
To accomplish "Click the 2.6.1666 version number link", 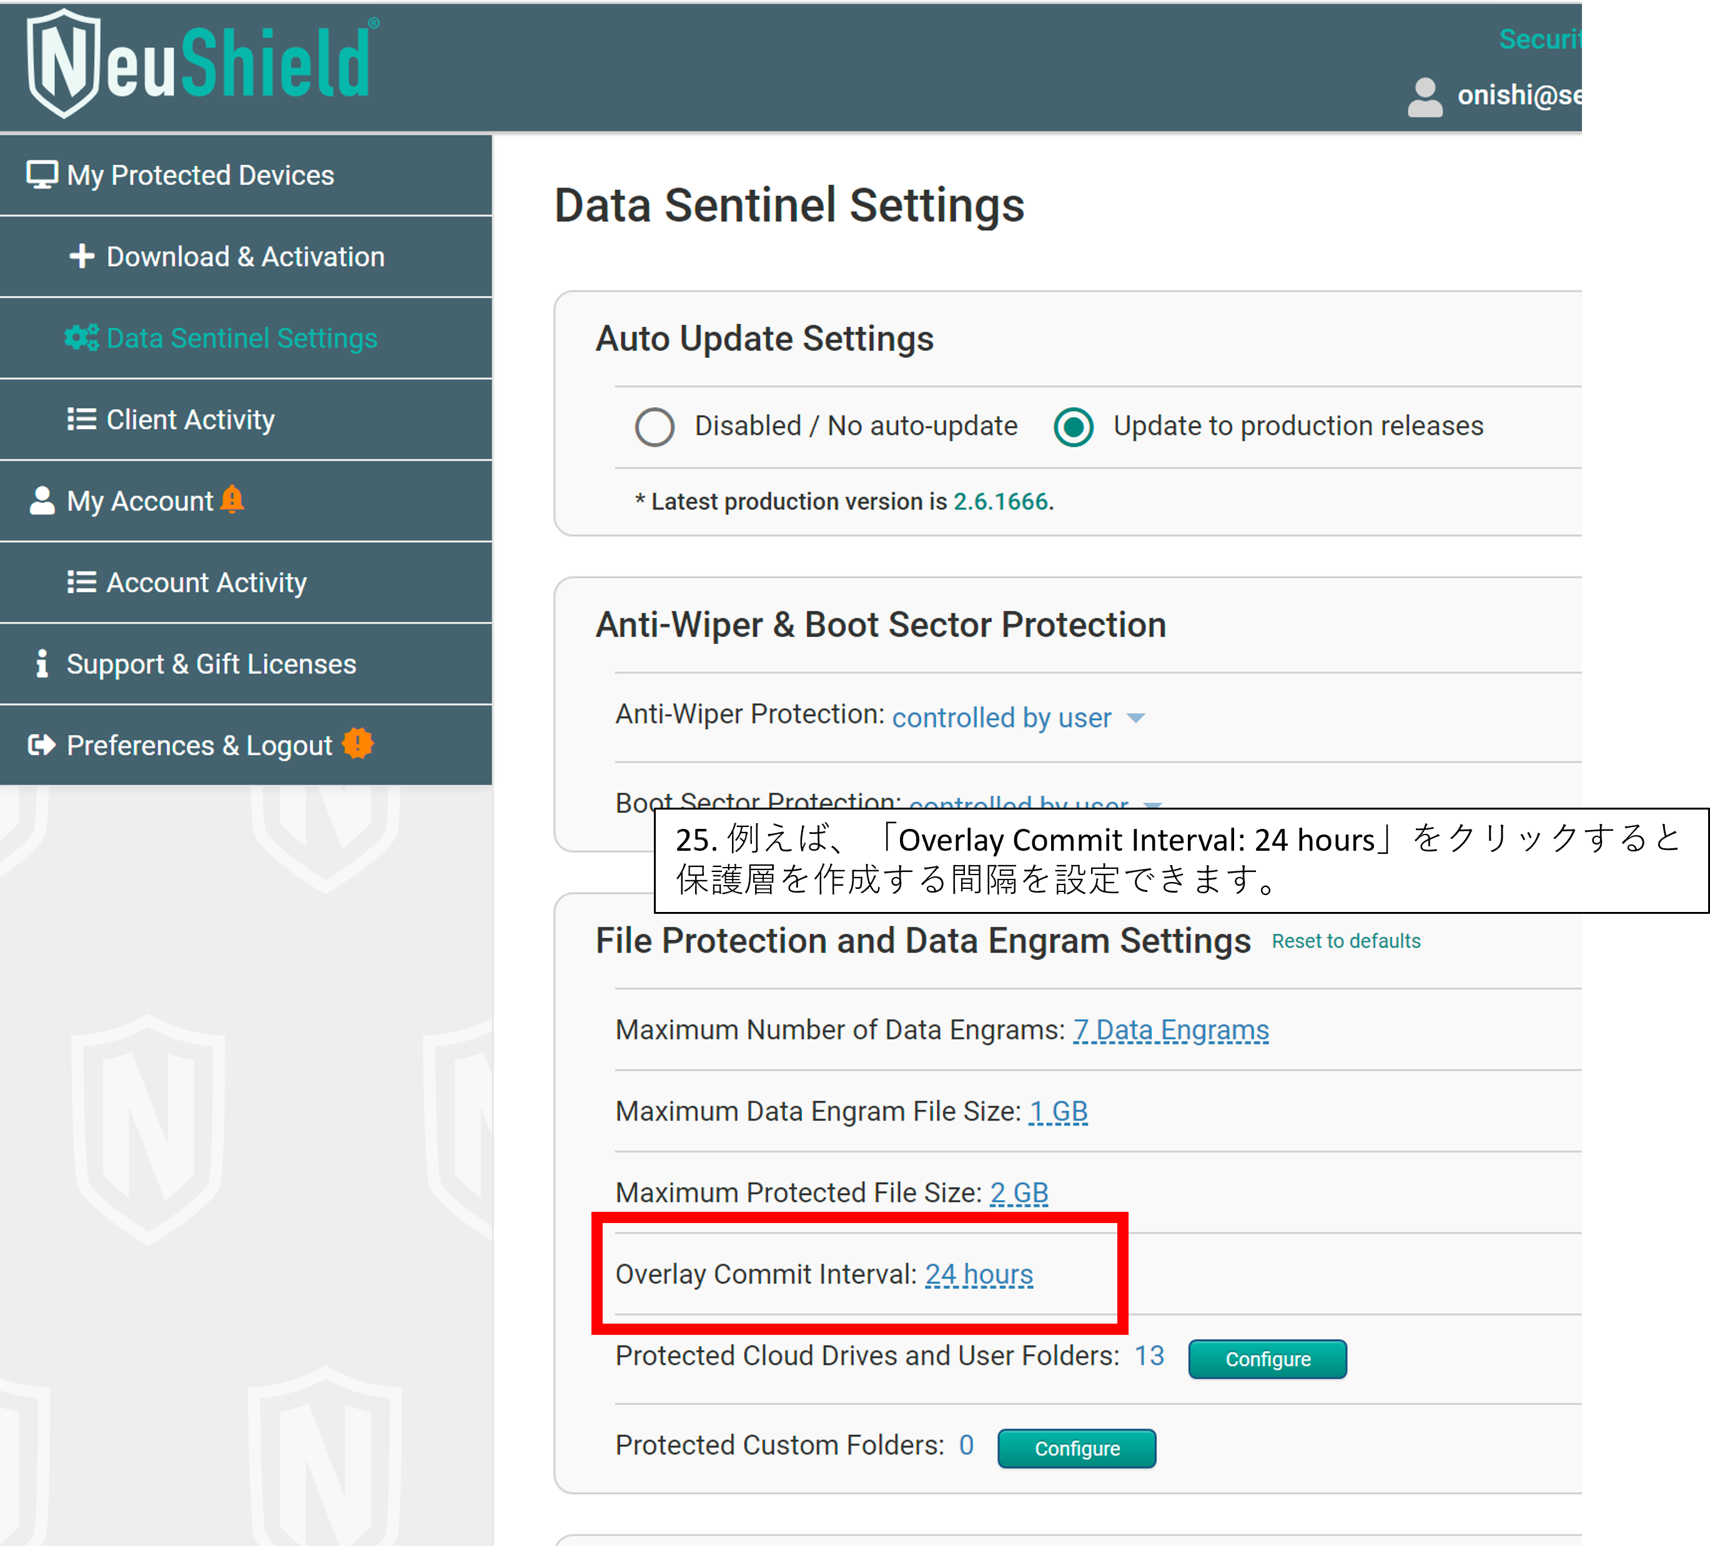I will pyautogui.click(x=1000, y=502).
